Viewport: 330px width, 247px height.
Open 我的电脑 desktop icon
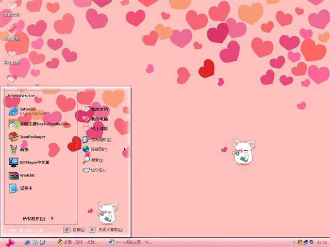click(x=12, y=33)
